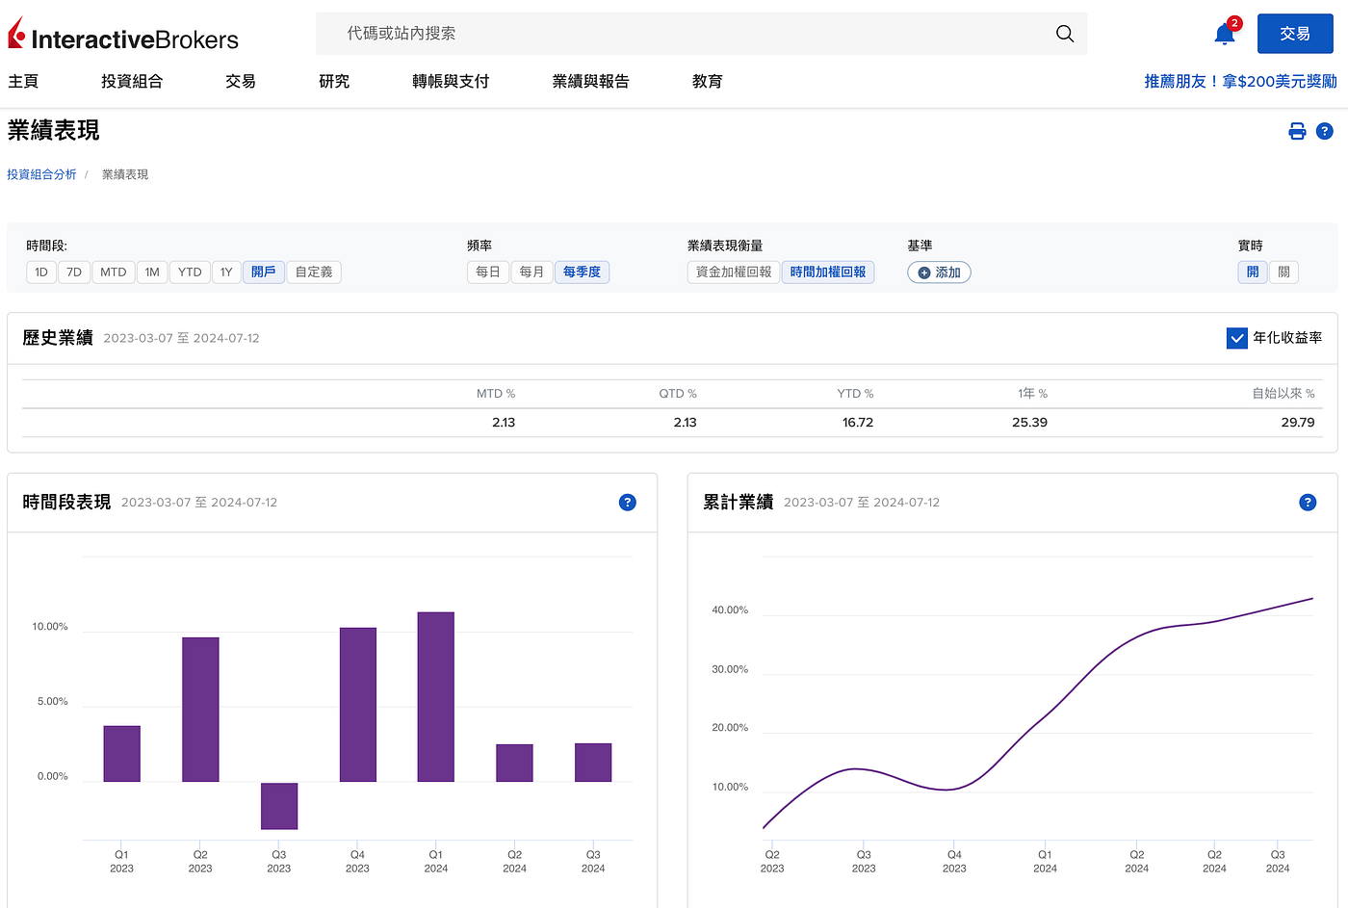Choose the 自定義 custom period
This screenshot has height=908, width=1348.
coord(314,272)
